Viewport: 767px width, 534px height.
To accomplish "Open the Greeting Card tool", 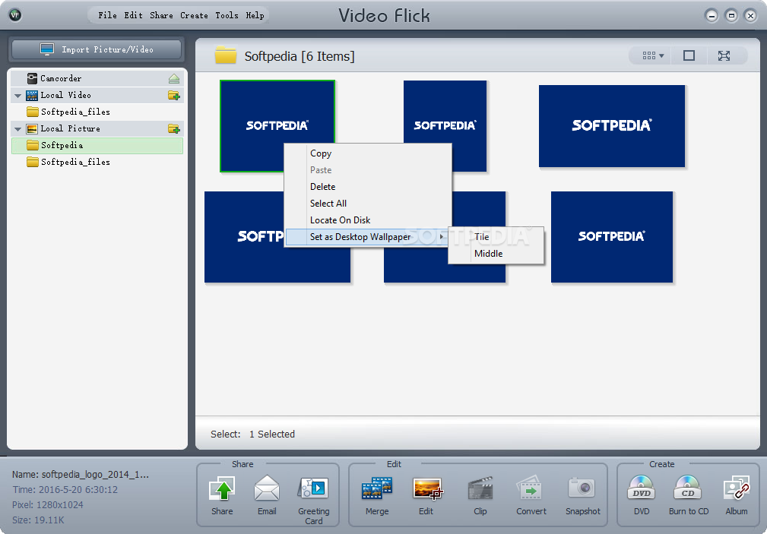I will point(313,489).
